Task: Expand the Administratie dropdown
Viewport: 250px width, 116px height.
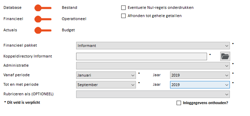Action: point(153,66)
